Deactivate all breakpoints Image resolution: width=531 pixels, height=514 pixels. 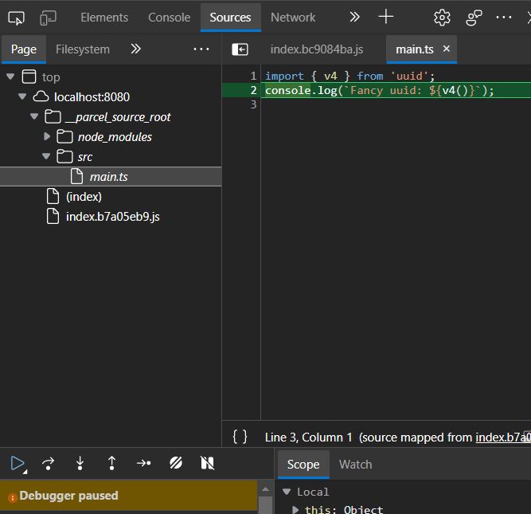(176, 463)
